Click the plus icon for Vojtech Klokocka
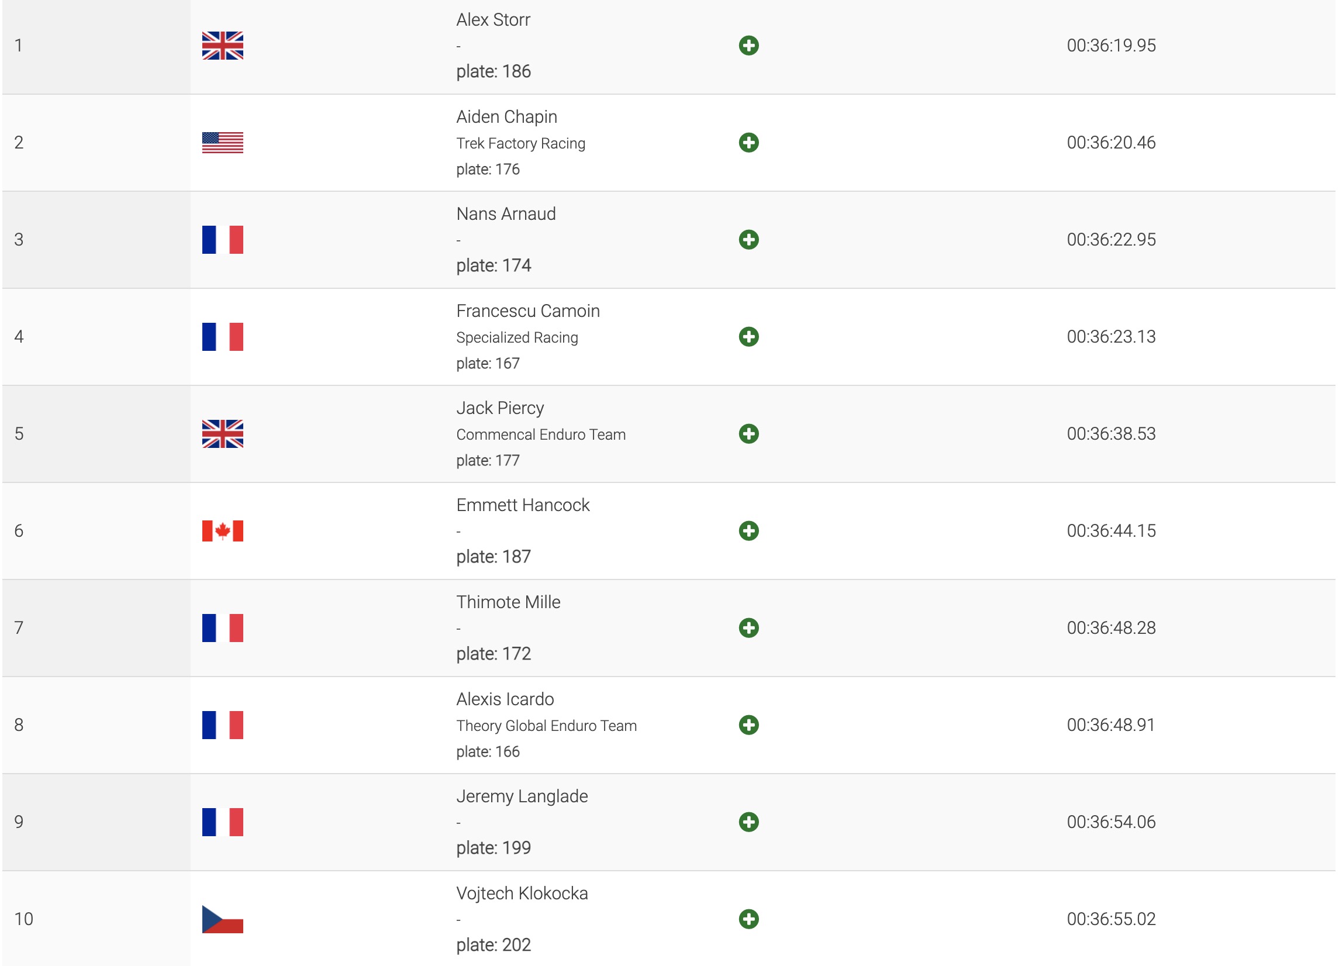Viewport: 1339px width, 966px height. pos(748,919)
